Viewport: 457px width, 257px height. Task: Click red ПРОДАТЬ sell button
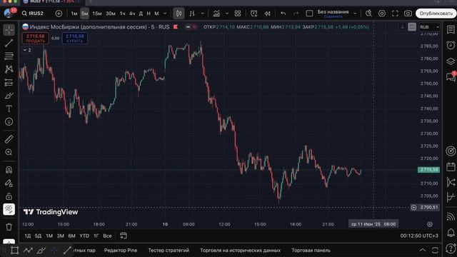click(x=35, y=38)
